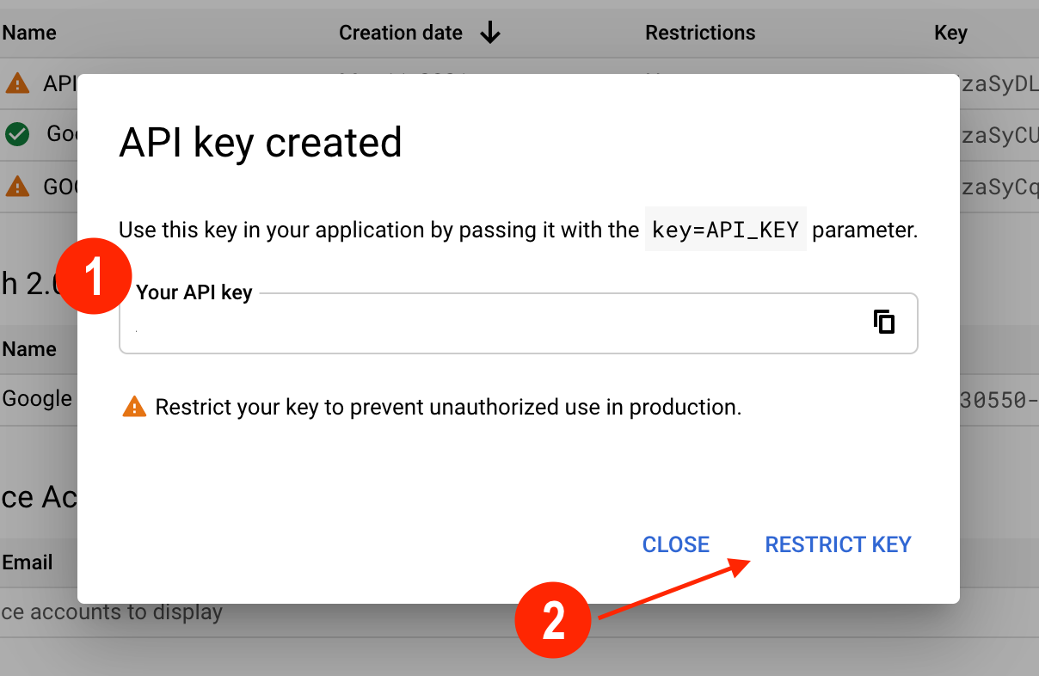Viewport: 1039px width, 676px height.
Task: Click the downward sort arrow on Creation date
Action: 490,33
